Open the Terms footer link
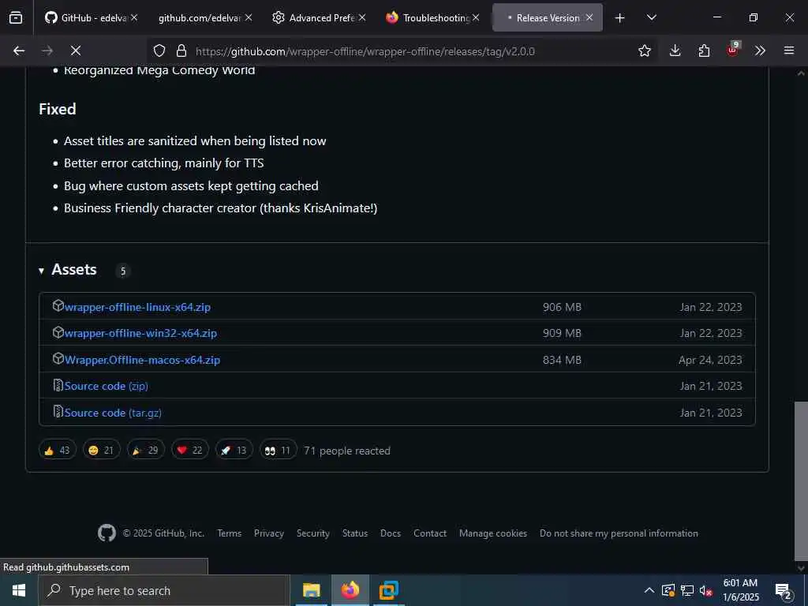 pos(230,533)
